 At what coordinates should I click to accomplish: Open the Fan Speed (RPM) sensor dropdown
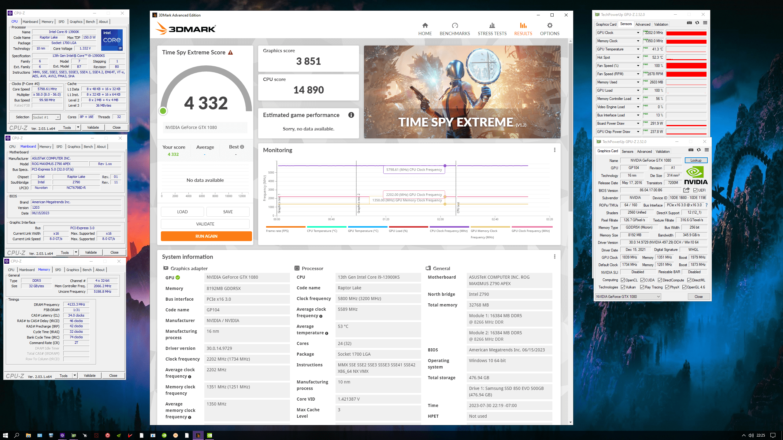point(638,74)
